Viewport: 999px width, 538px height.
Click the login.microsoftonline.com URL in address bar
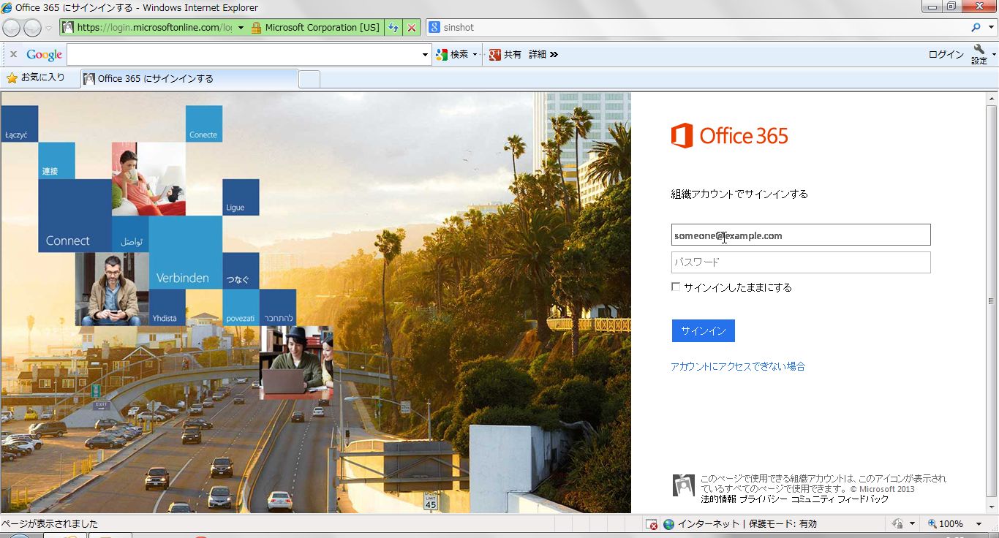point(154,28)
